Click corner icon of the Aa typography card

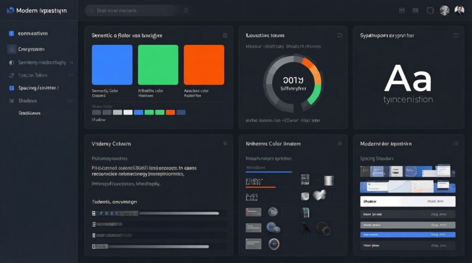[456, 35]
